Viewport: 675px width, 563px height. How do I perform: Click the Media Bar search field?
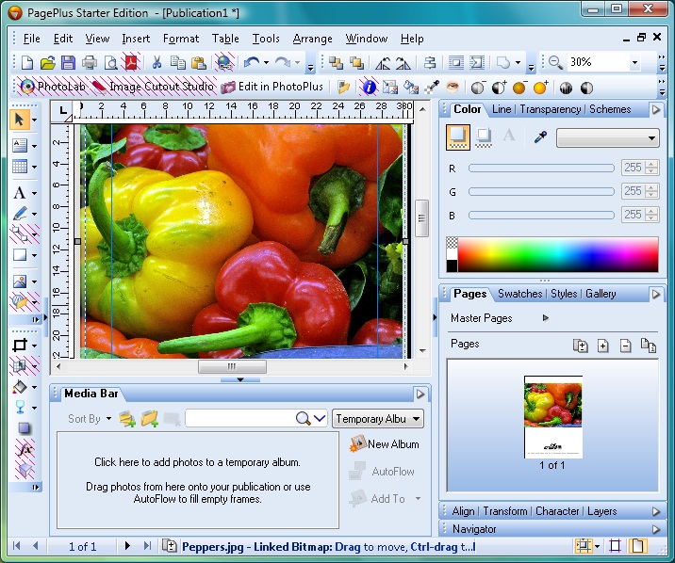(239, 418)
